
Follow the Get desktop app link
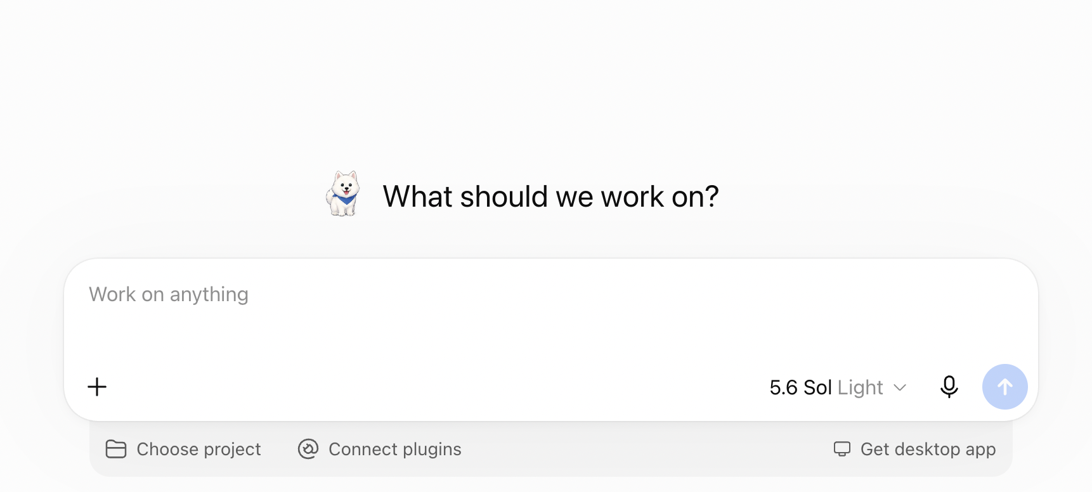(x=914, y=449)
